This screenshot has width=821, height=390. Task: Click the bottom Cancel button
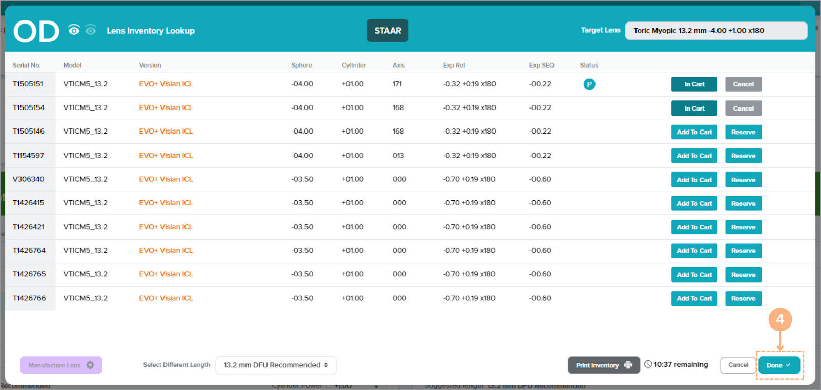(738, 365)
